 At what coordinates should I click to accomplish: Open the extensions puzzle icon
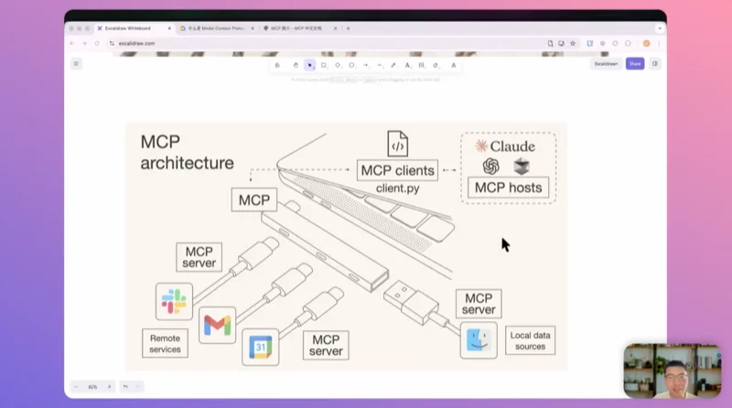click(x=628, y=43)
